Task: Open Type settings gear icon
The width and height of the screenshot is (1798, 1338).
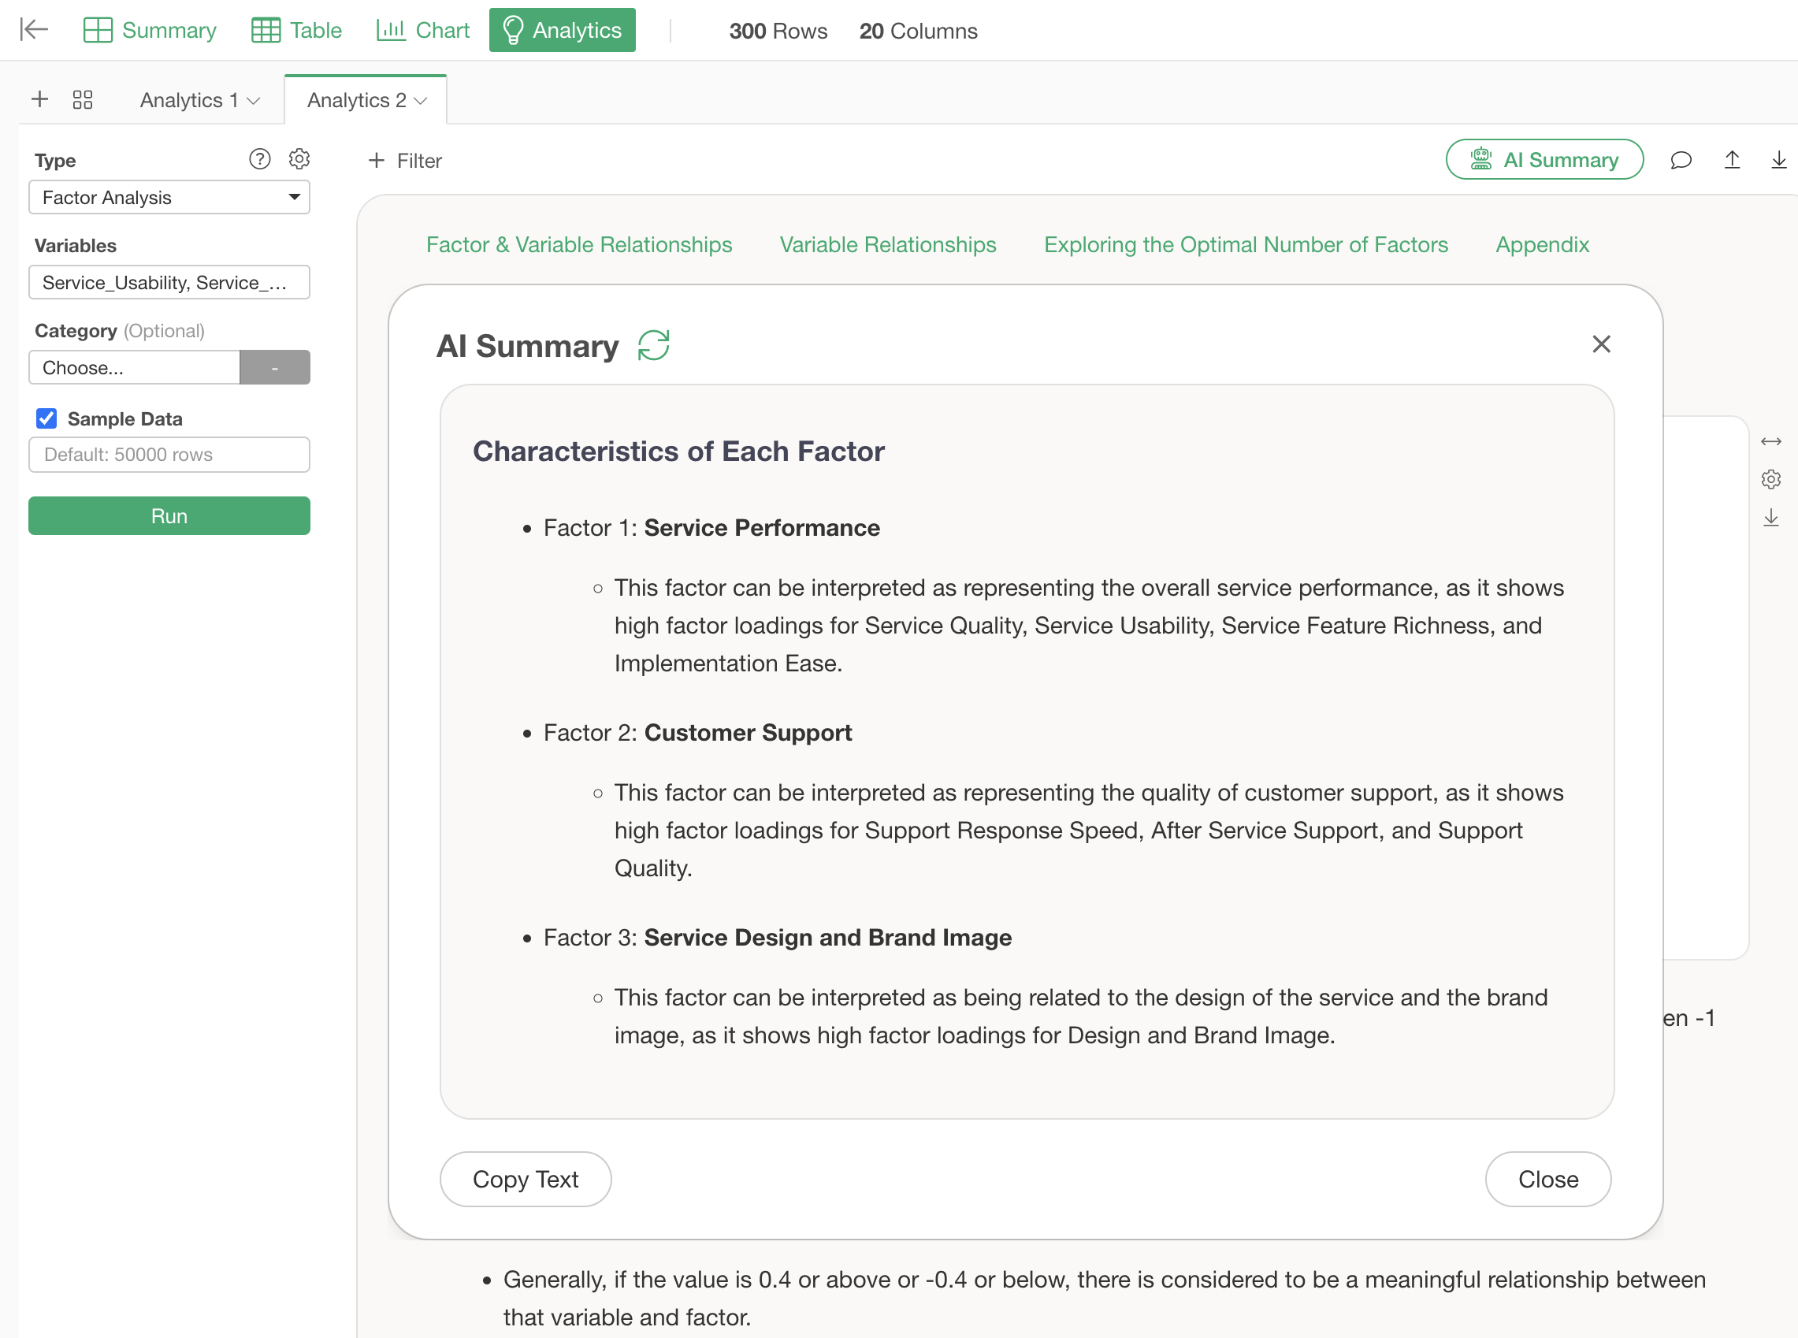Action: click(x=299, y=158)
